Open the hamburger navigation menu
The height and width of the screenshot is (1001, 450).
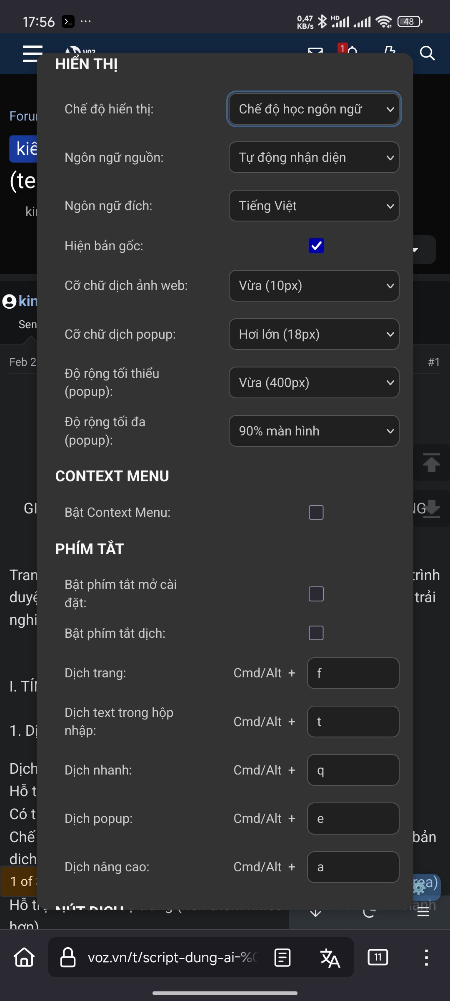(x=32, y=54)
